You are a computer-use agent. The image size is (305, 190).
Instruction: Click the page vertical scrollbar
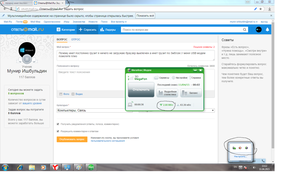273,85
